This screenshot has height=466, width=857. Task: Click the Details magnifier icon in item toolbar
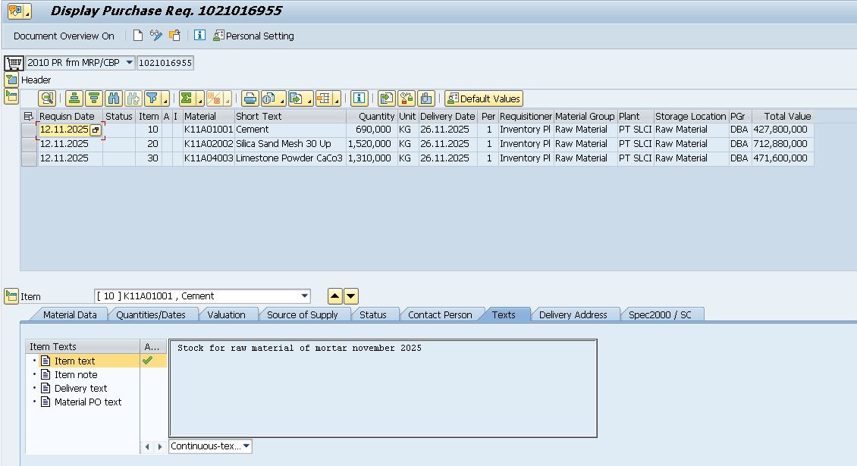coord(48,99)
